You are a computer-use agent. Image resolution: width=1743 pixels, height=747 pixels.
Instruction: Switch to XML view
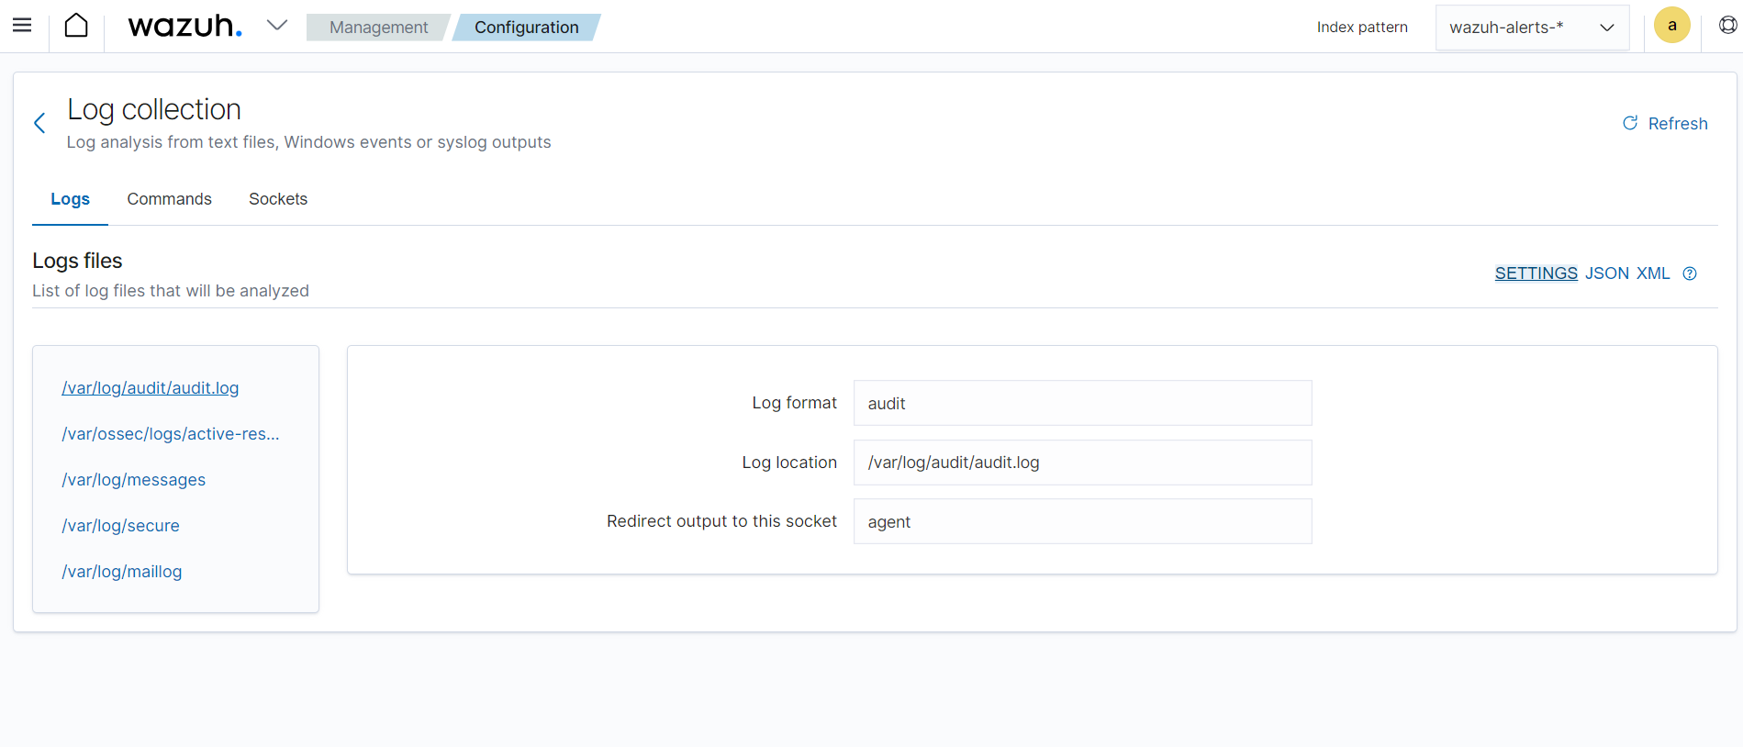(x=1653, y=273)
